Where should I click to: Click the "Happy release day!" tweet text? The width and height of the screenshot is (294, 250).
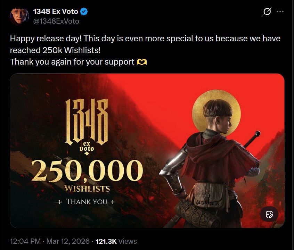coord(45,39)
